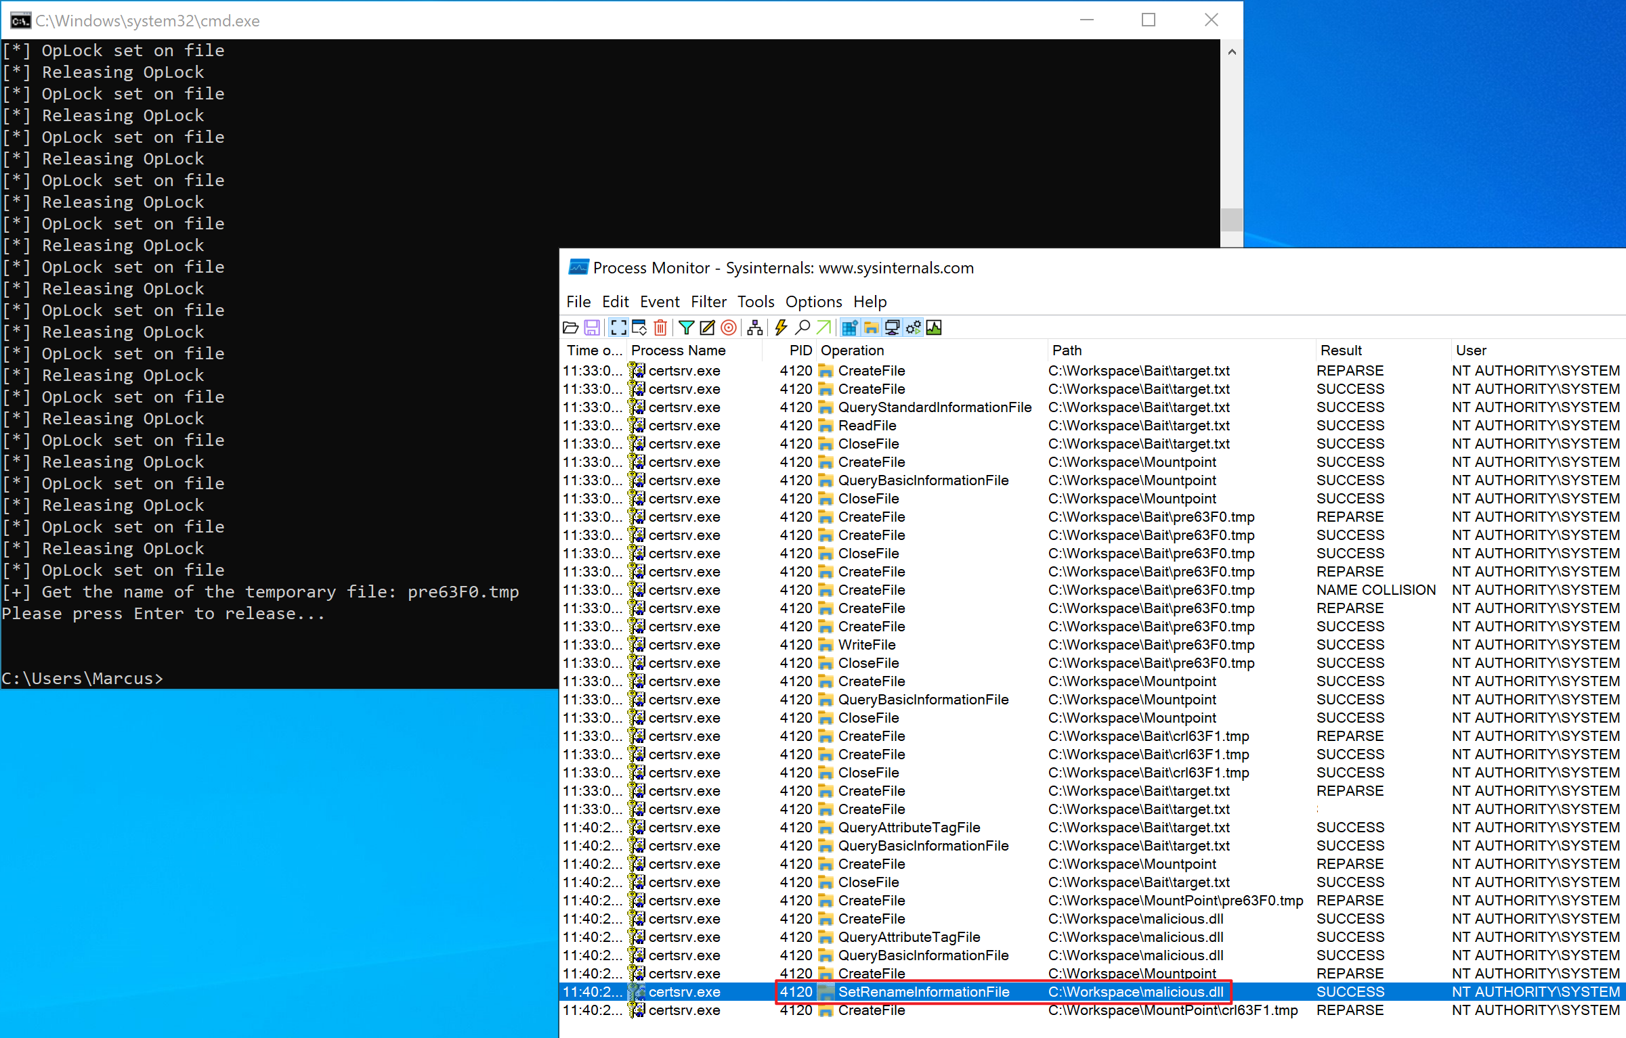
Task: Toggle Show Profiling Events graph icon
Action: click(934, 328)
